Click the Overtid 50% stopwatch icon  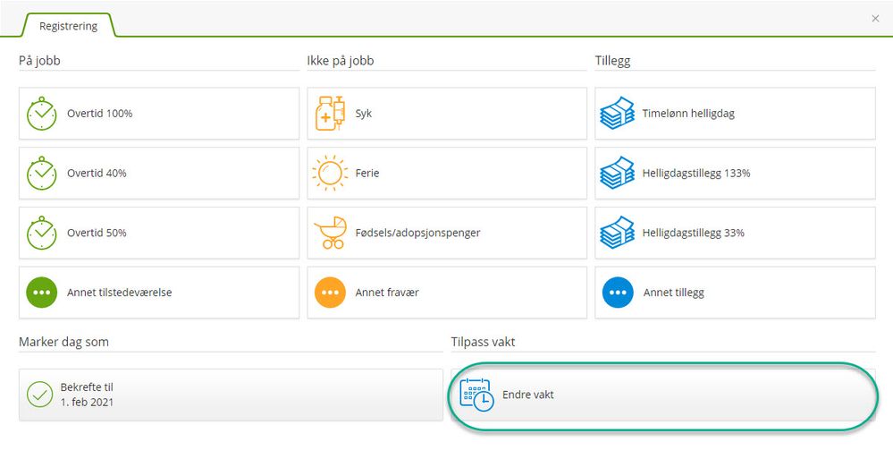point(42,233)
